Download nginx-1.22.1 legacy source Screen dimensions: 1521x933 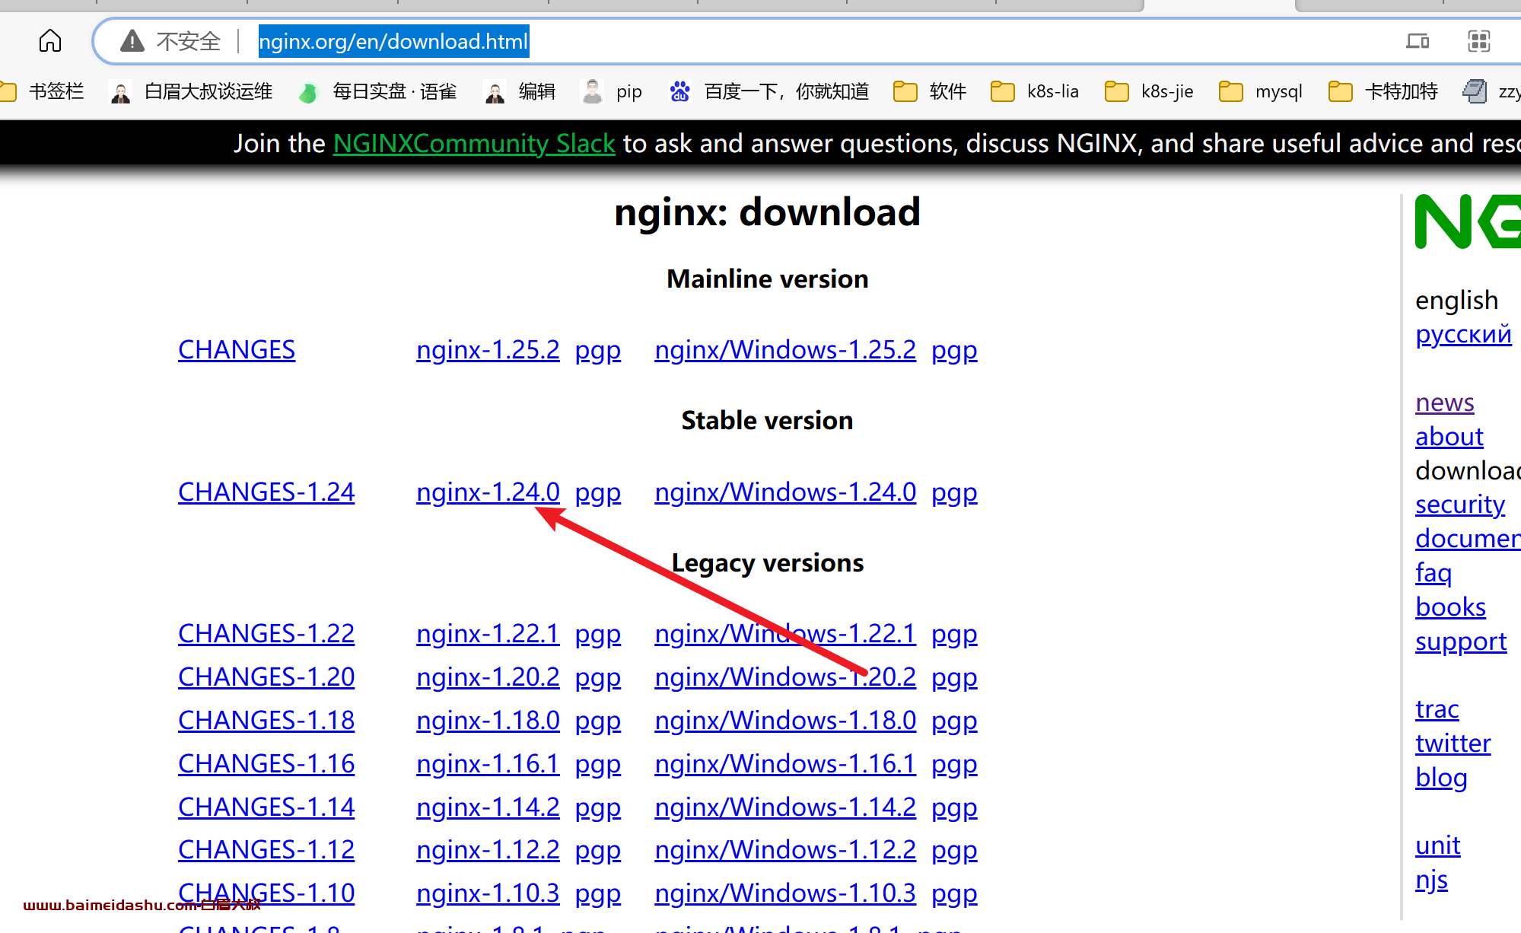tap(488, 633)
